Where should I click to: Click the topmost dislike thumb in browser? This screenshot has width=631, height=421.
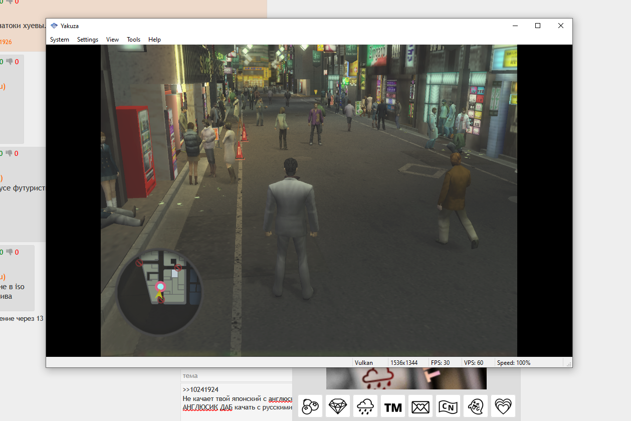(10, 2)
